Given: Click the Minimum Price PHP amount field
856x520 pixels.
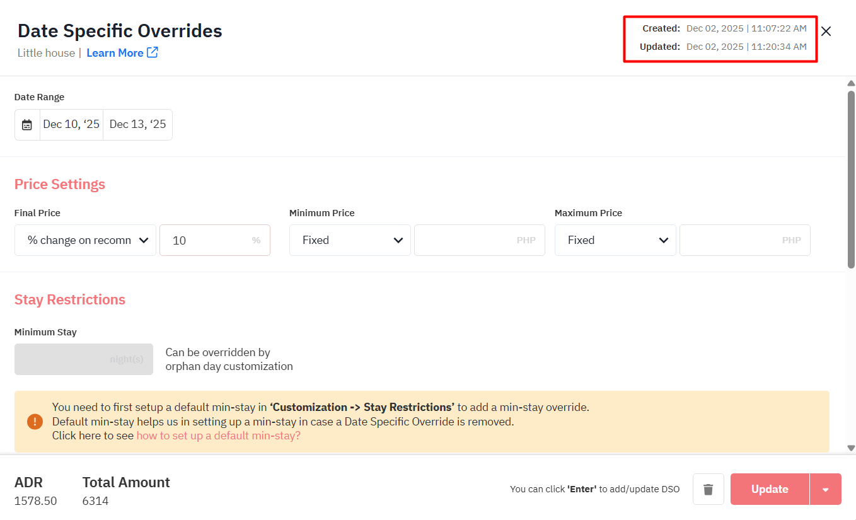Looking at the screenshot, I should pyautogui.click(x=479, y=240).
